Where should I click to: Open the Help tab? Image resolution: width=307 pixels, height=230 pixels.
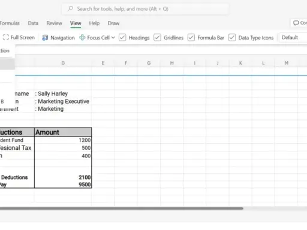(94, 23)
